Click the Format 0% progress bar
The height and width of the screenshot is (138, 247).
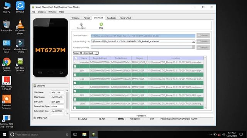[x=141, y=116]
